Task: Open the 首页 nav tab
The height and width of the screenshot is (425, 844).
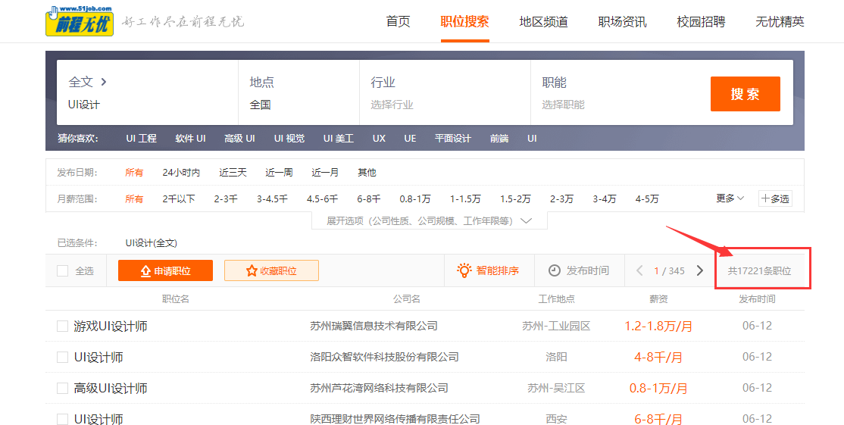Action: click(x=399, y=22)
